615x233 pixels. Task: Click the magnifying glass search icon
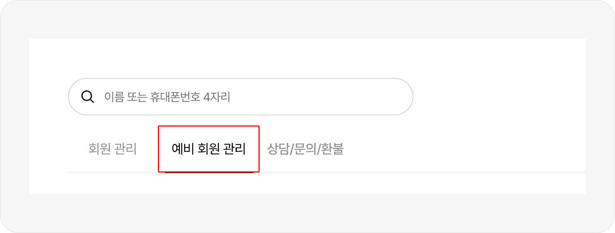[88, 97]
